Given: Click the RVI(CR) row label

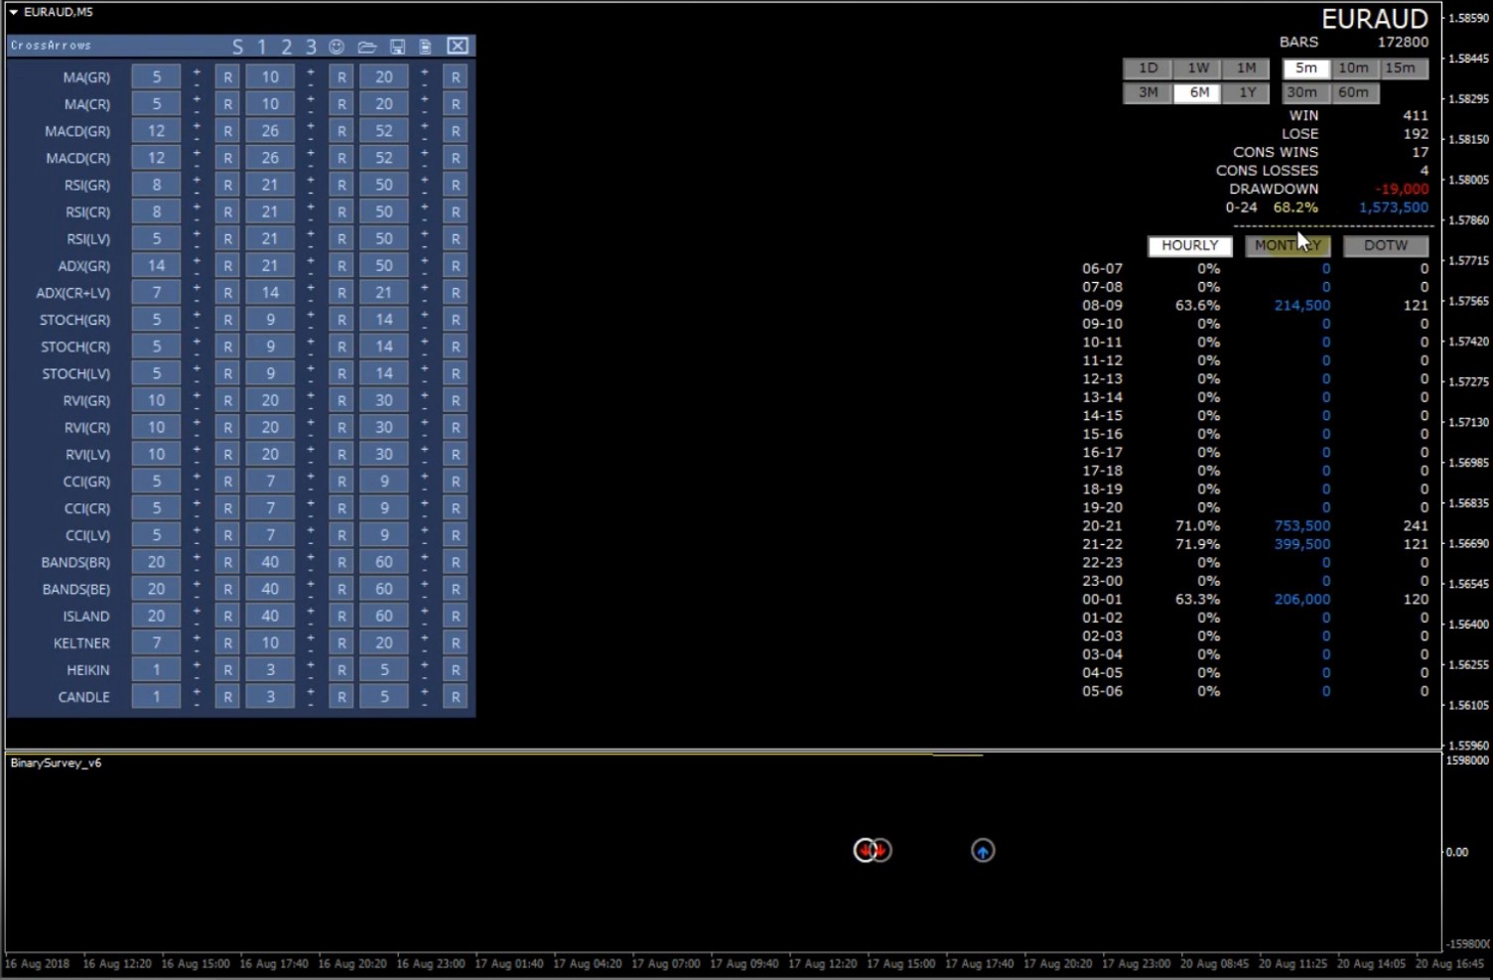Looking at the screenshot, I should (86, 428).
